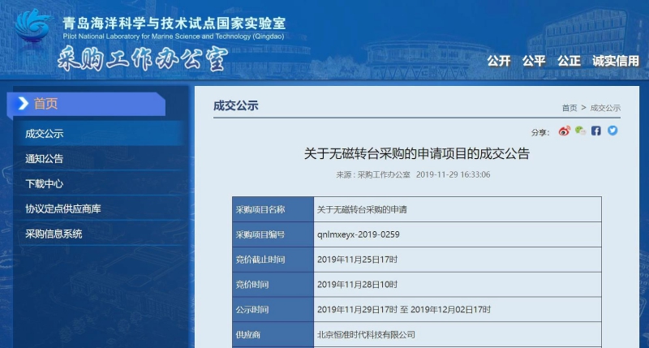Image resolution: width=649 pixels, height=348 pixels.
Task: Share the announcement on Weibo
Action: click(x=565, y=131)
